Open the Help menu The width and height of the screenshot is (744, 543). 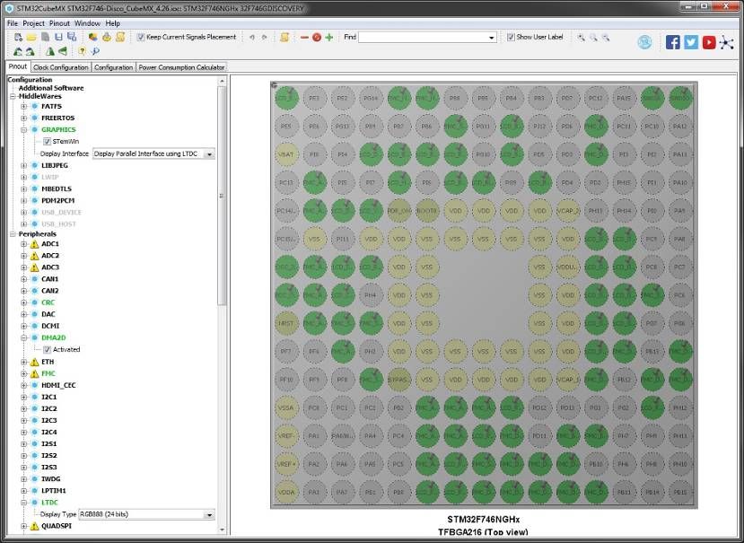[x=113, y=23]
